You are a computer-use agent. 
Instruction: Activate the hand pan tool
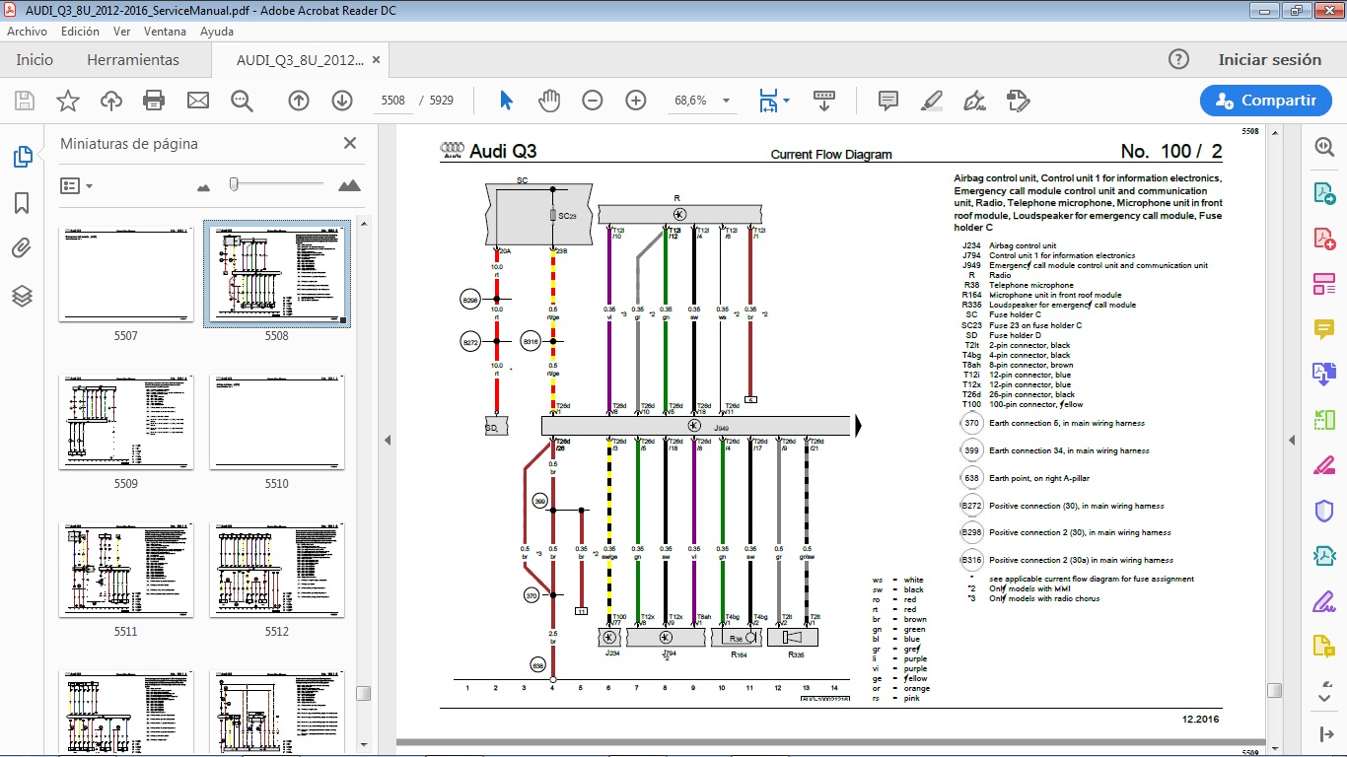[549, 101]
